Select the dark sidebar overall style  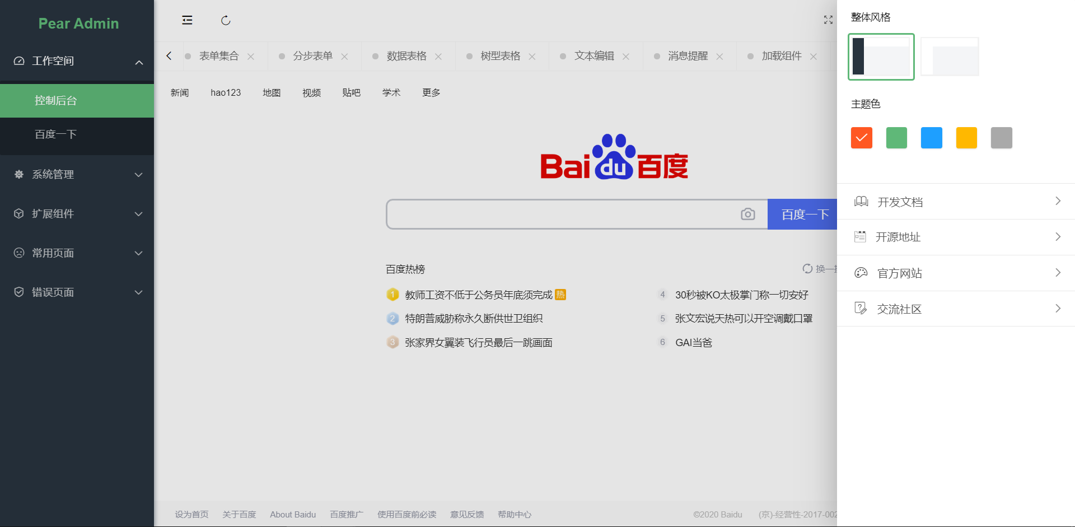(x=881, y=57)
